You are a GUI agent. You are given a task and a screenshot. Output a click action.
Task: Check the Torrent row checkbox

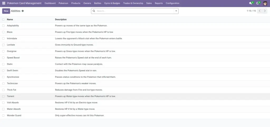point(3,96)
